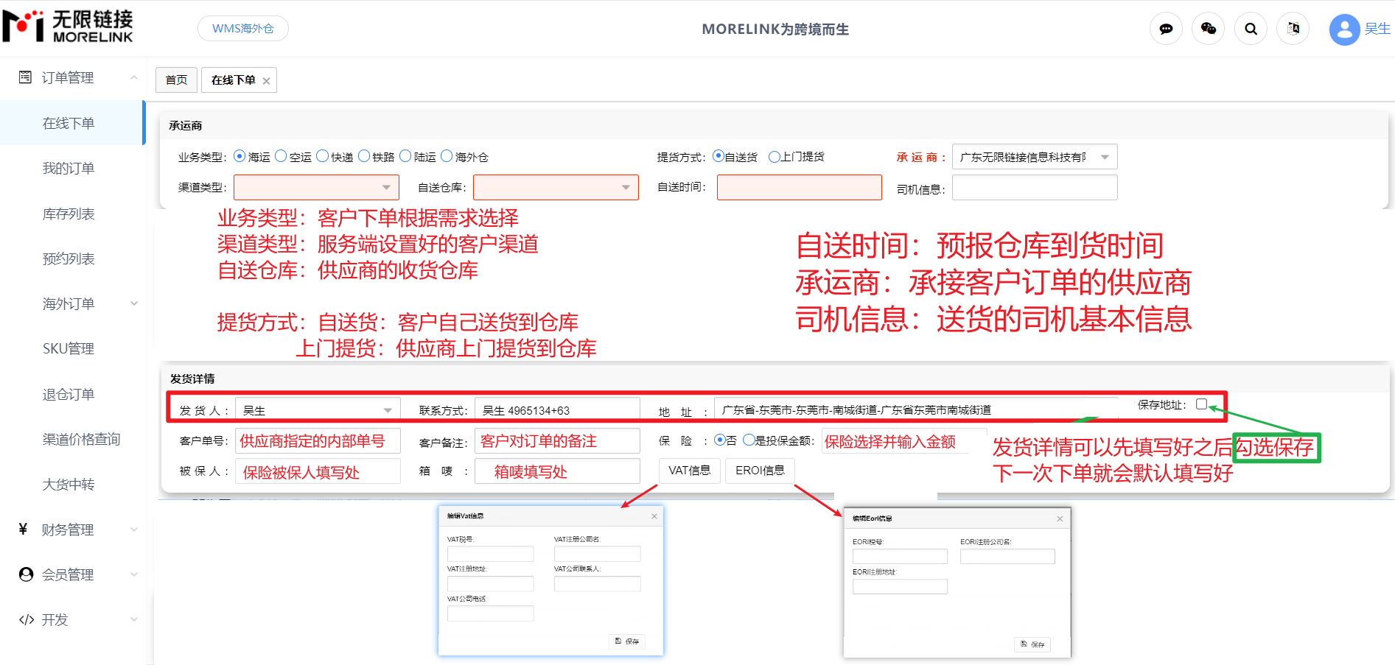
Task: Open 我的订单 in sidebar
Action: (x=69, y=169)
